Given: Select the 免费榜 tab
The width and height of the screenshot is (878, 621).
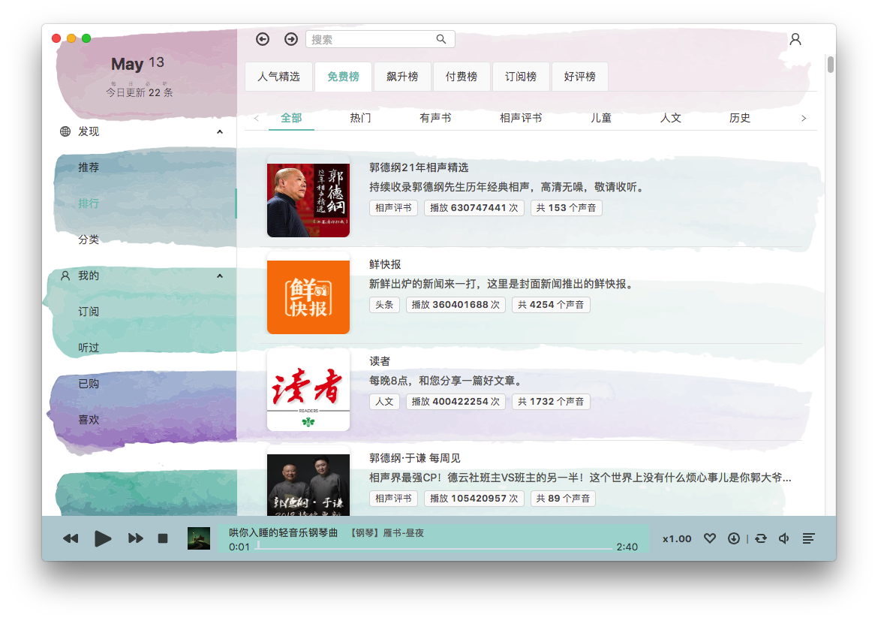Looking at the screenshot, I should pyautogui.click(x=343, y=77).
